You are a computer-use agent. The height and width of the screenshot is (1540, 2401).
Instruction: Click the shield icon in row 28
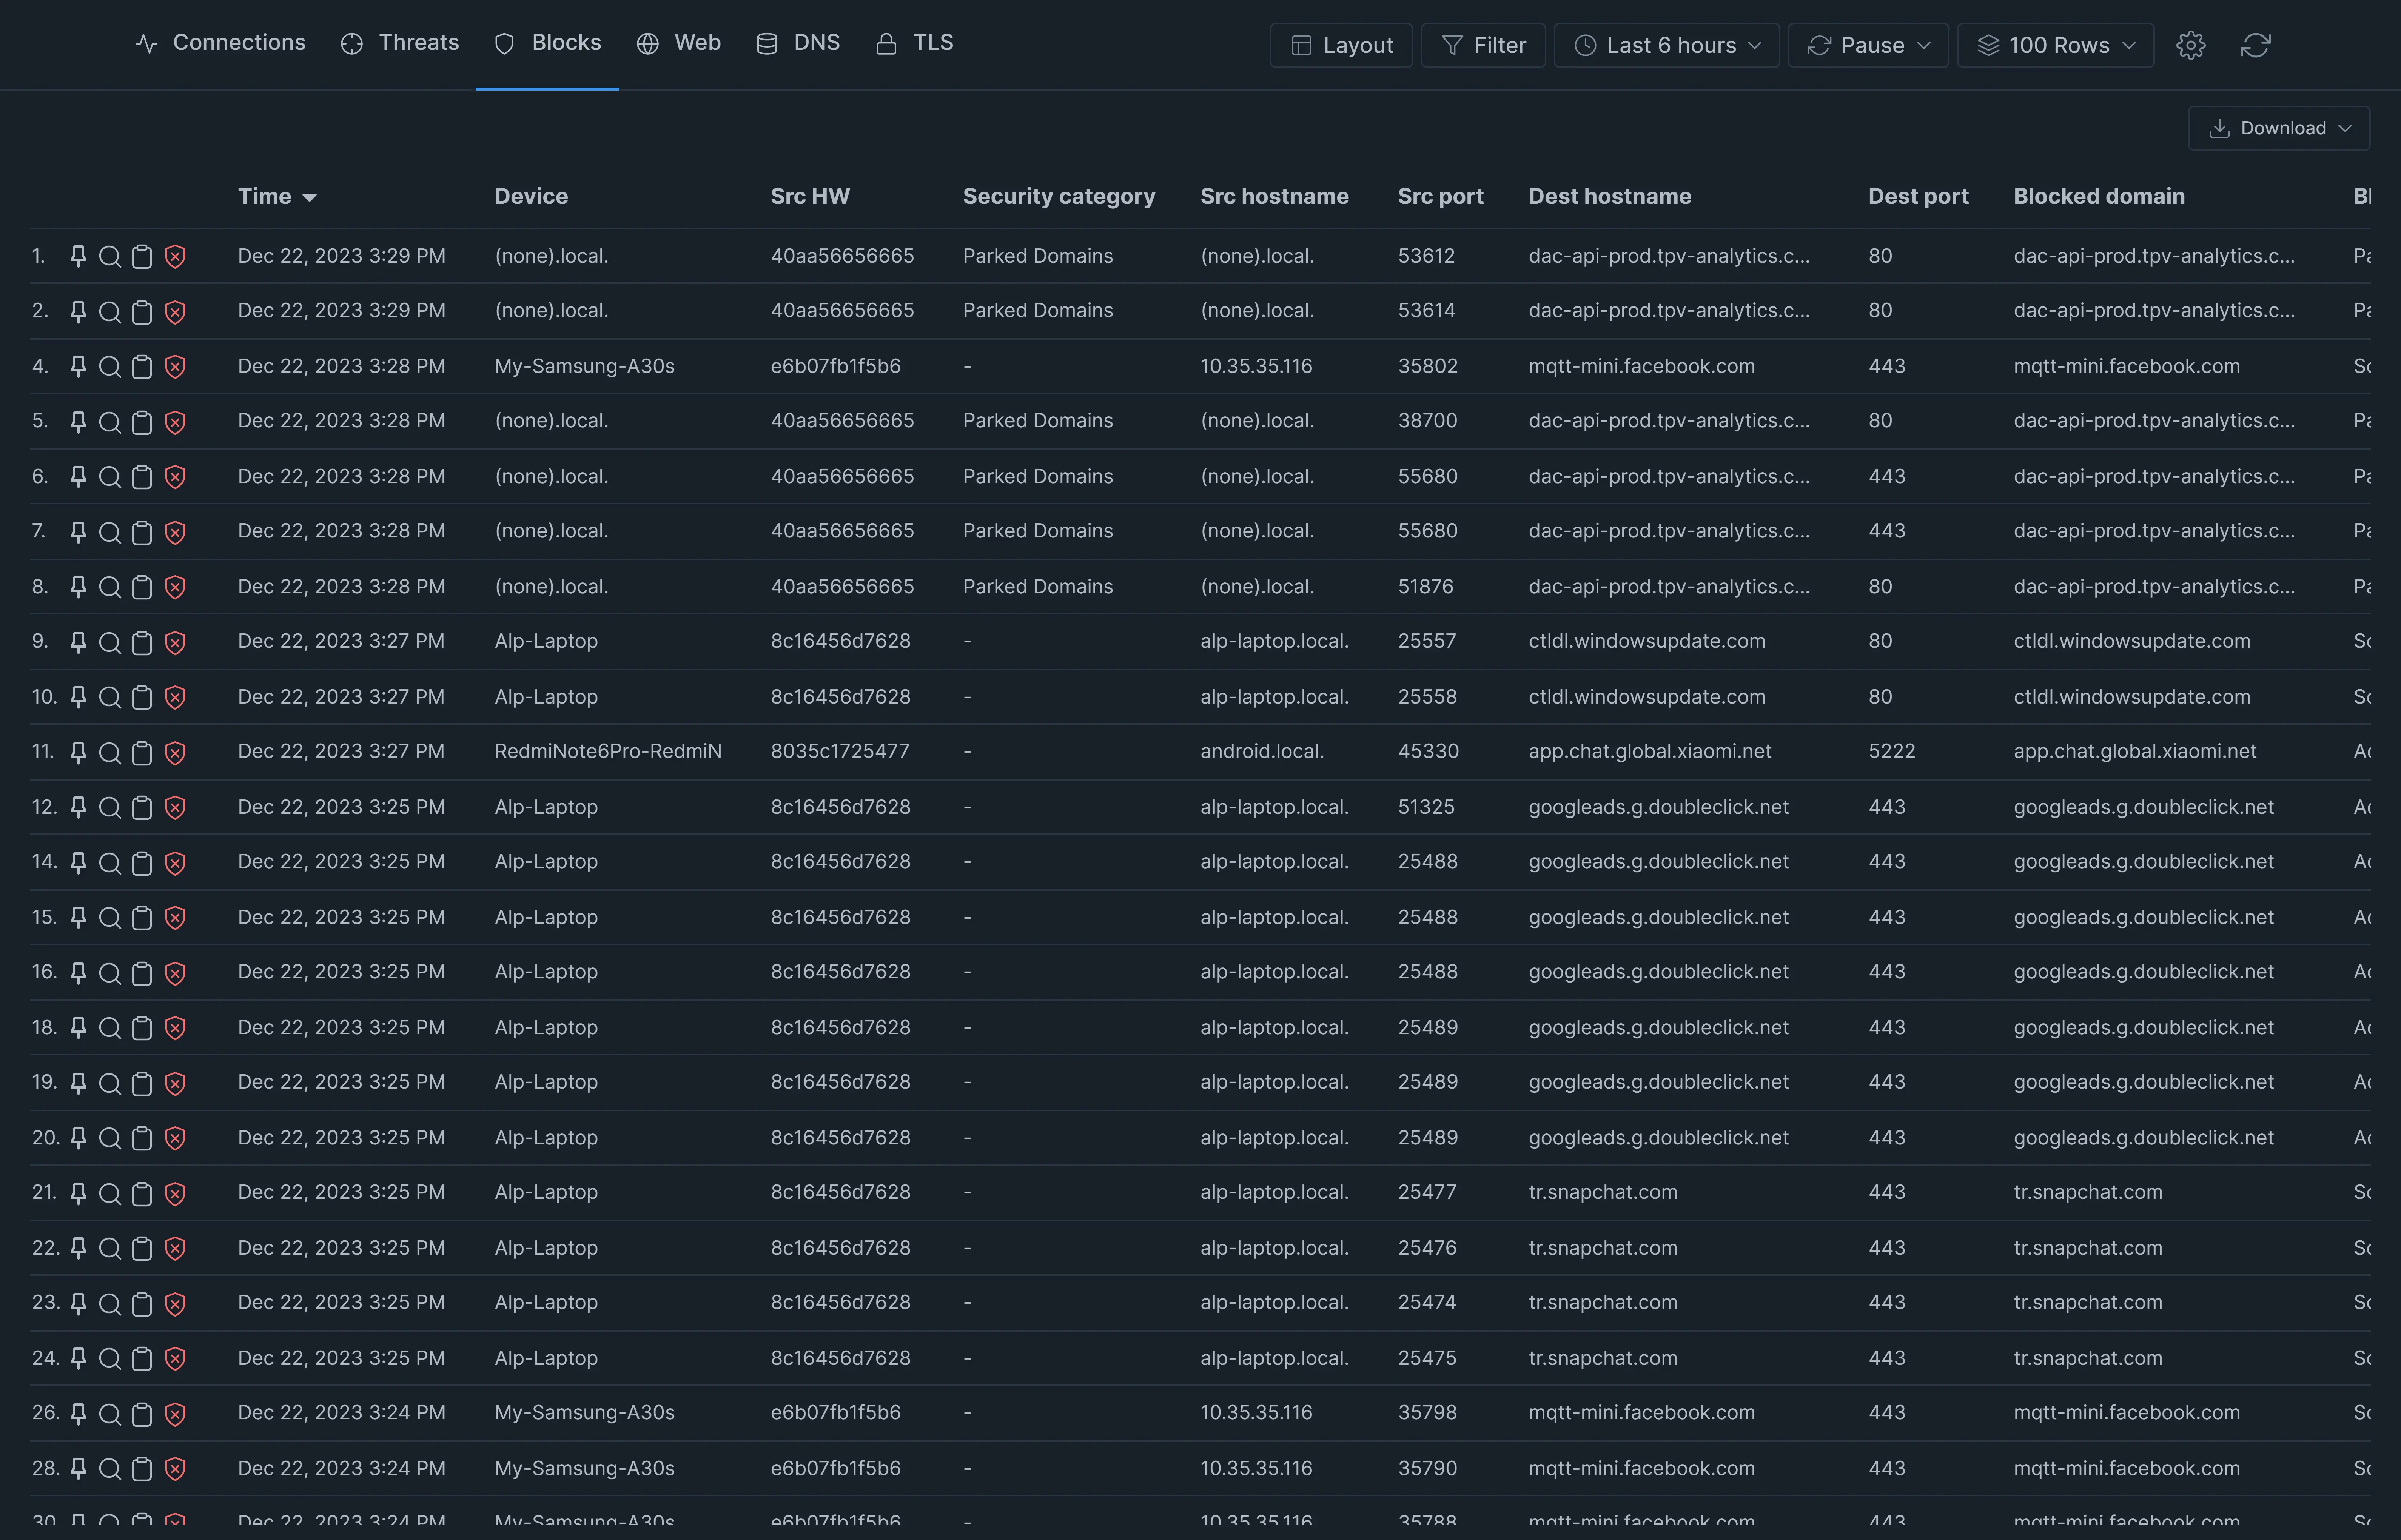pyautogui.click(x=175, y=1469)
